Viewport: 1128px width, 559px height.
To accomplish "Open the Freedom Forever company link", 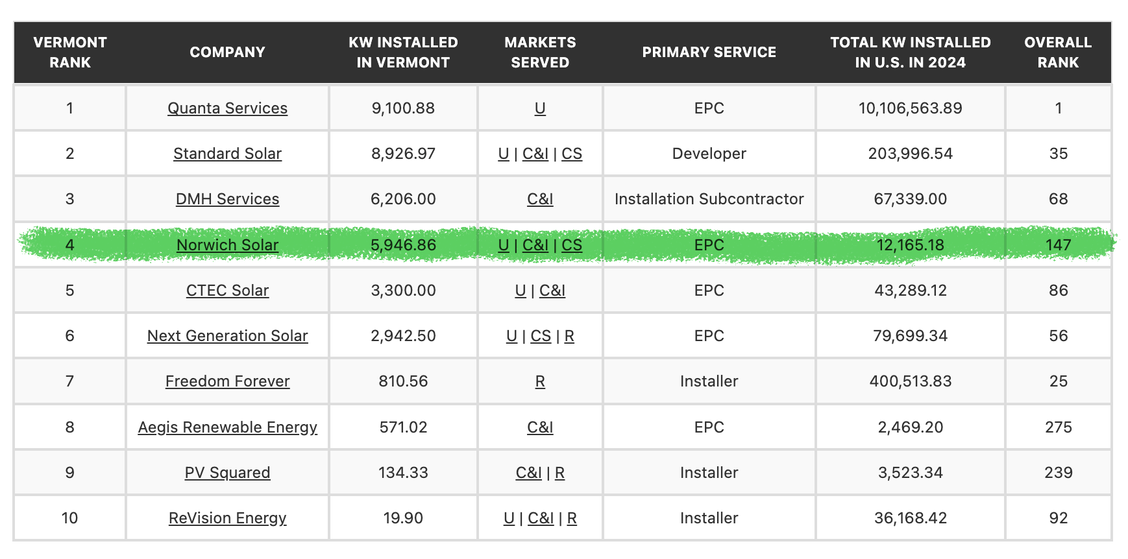I will click(x=227, y=381).
